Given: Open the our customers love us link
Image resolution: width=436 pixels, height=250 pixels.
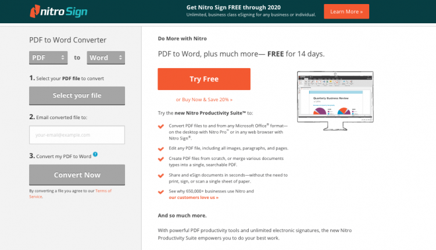Looking at the screenshot, I should (194, 198).
